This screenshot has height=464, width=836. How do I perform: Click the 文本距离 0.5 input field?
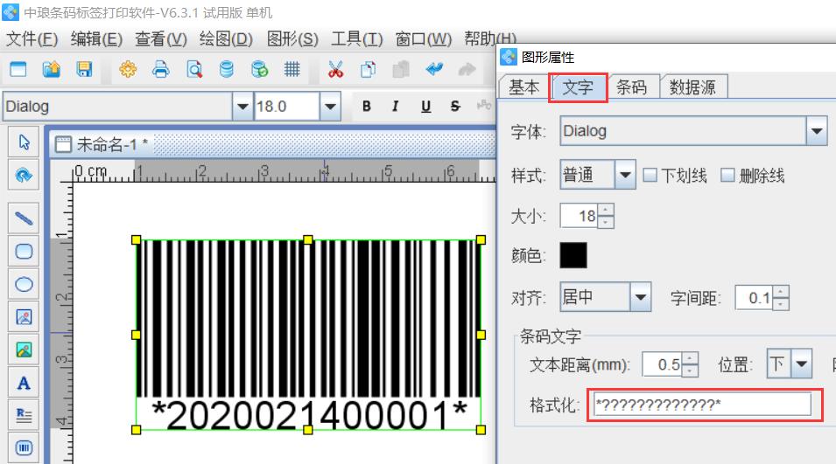[x=662, y=364]
